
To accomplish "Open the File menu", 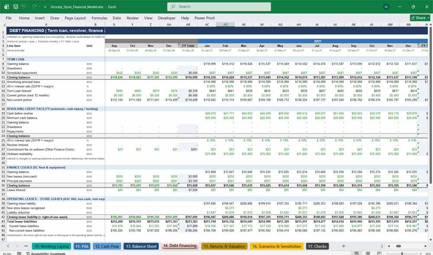I will 9,18.
